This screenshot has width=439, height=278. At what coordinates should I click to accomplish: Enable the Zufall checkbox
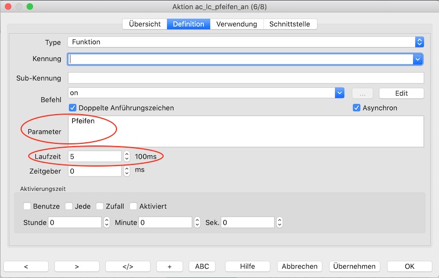[100, 206]
